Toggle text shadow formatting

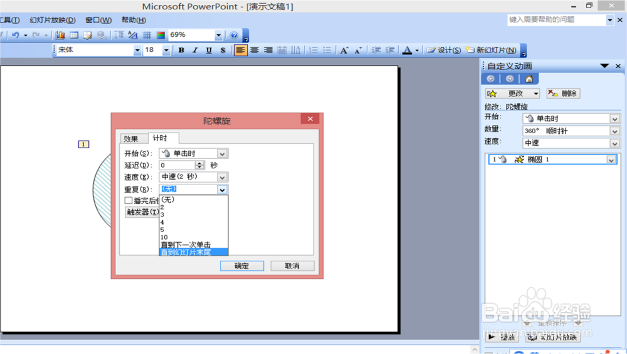(x=223, y=50)
